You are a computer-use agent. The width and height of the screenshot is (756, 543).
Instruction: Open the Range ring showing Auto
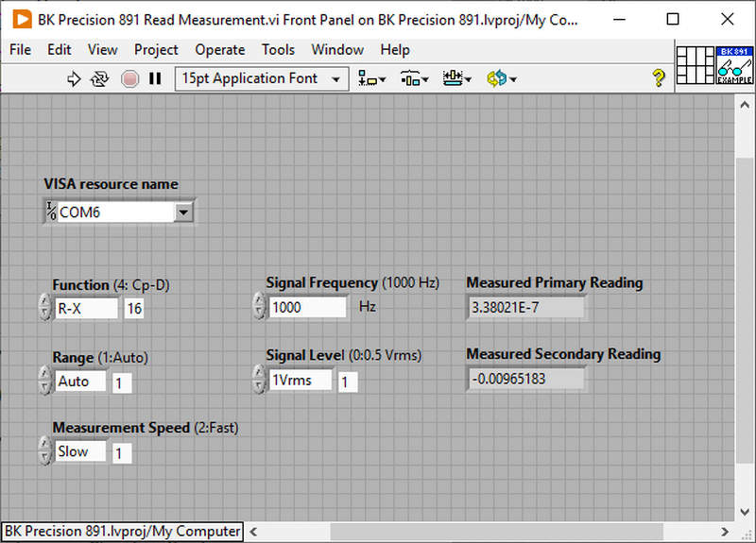point(80,382)
